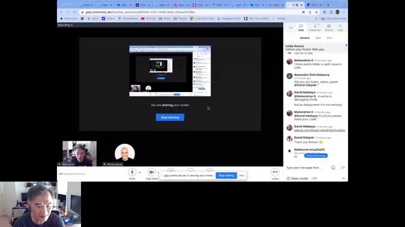The width and height of the screenshot is (405, 227).
Task: Open the Attendees panel tab
Action: tap(315, 28)
